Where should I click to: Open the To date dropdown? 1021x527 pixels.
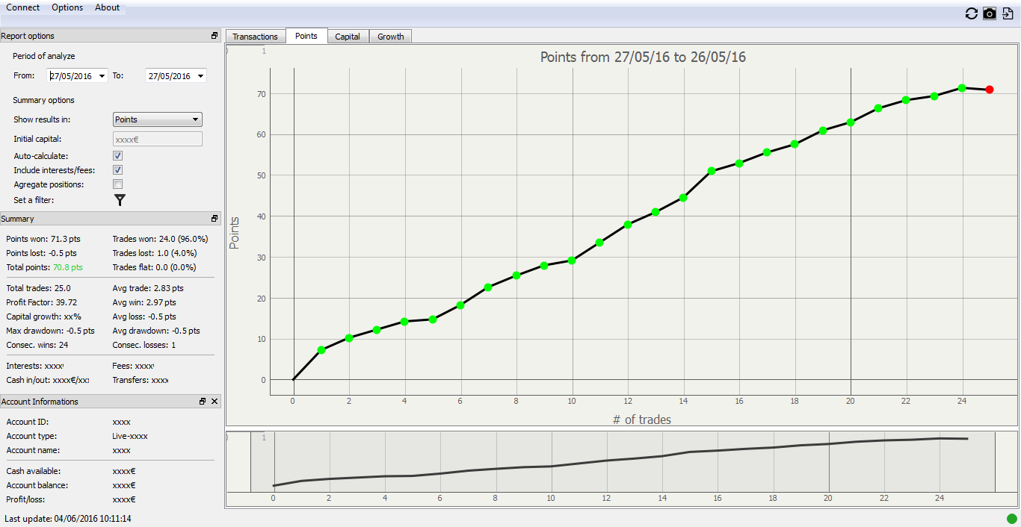(200, 76)
